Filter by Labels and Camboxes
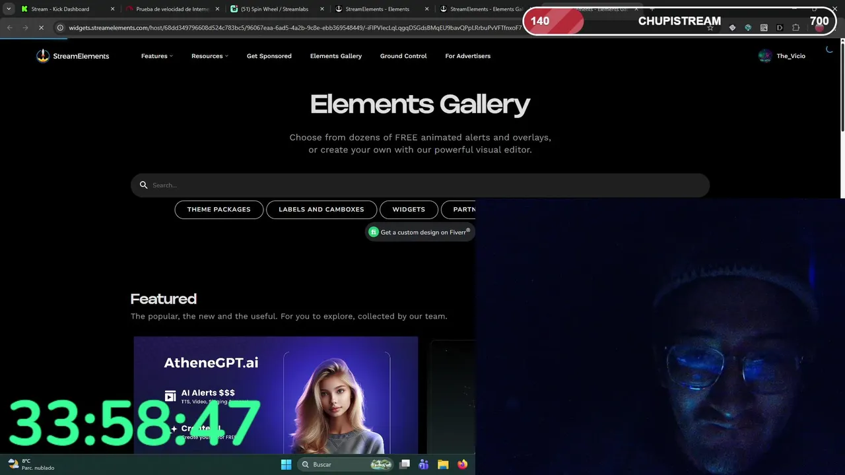This screenshot has width=845, height=475. [x=321, y=209]
